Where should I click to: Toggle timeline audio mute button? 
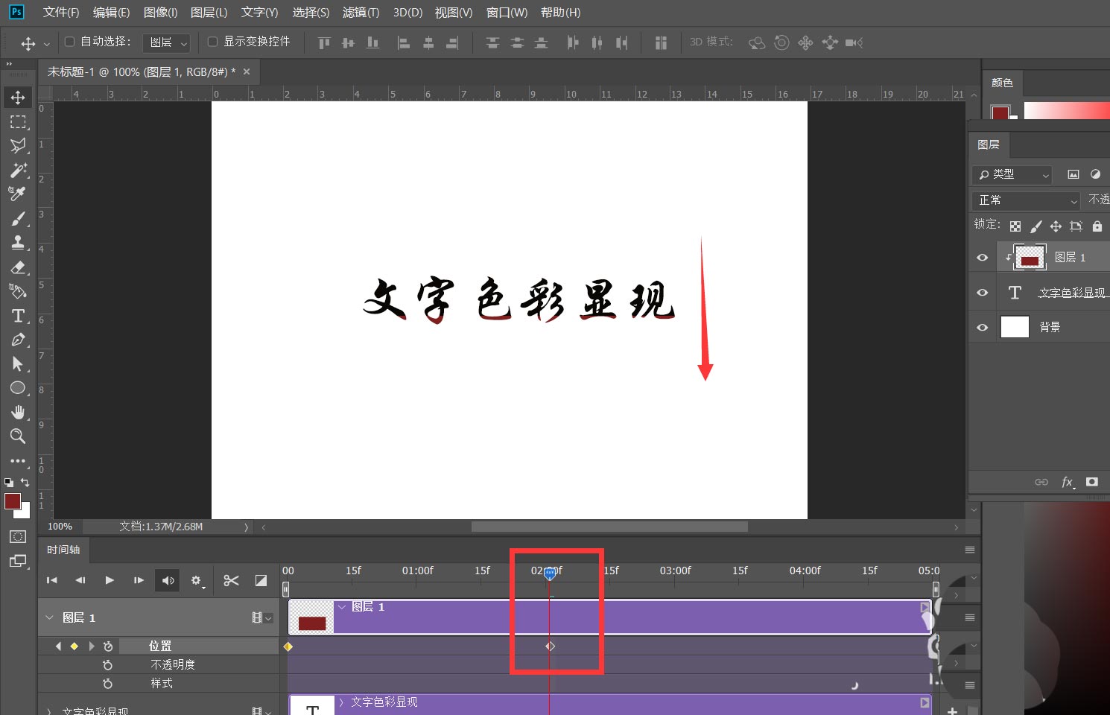click(x=168, y=580)
